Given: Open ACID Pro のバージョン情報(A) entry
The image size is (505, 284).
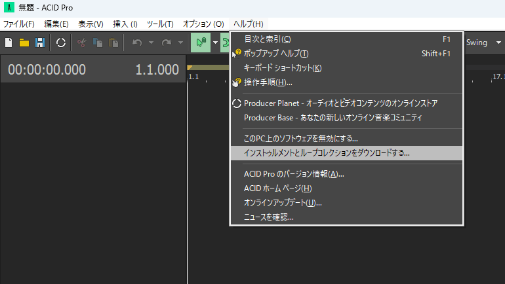Looking at the screenshot, I should coord(294,174).
